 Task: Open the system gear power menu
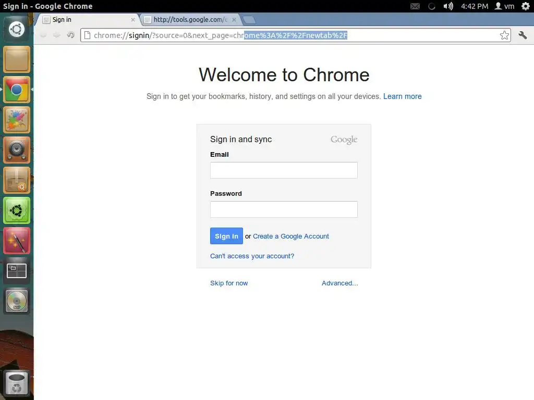point(526,6)
